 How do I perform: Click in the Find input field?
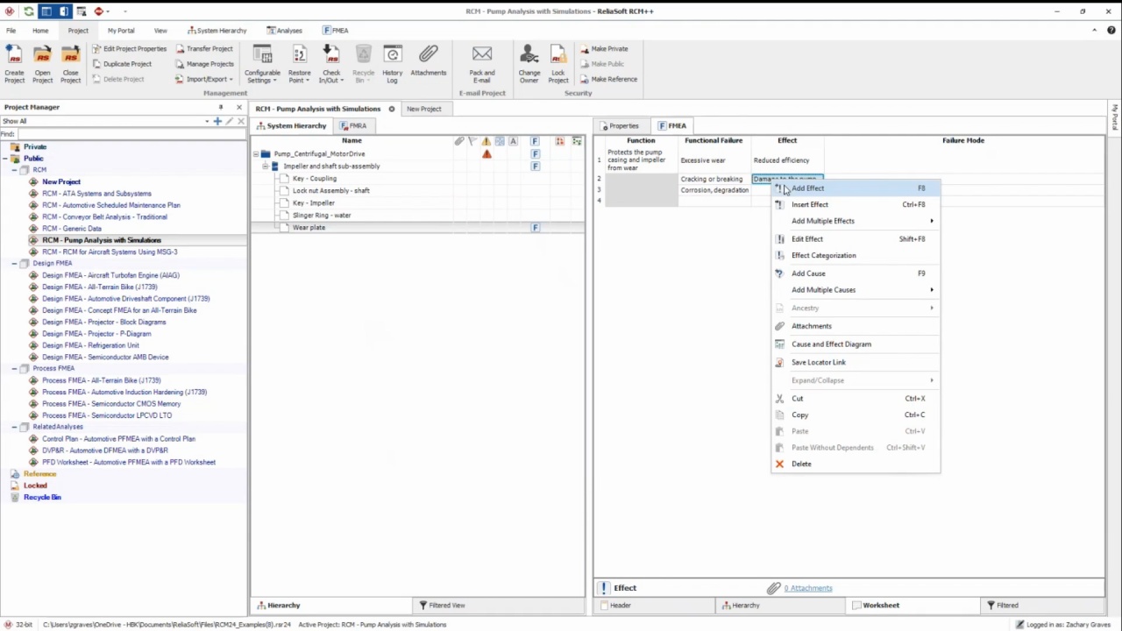coord(131,134)
